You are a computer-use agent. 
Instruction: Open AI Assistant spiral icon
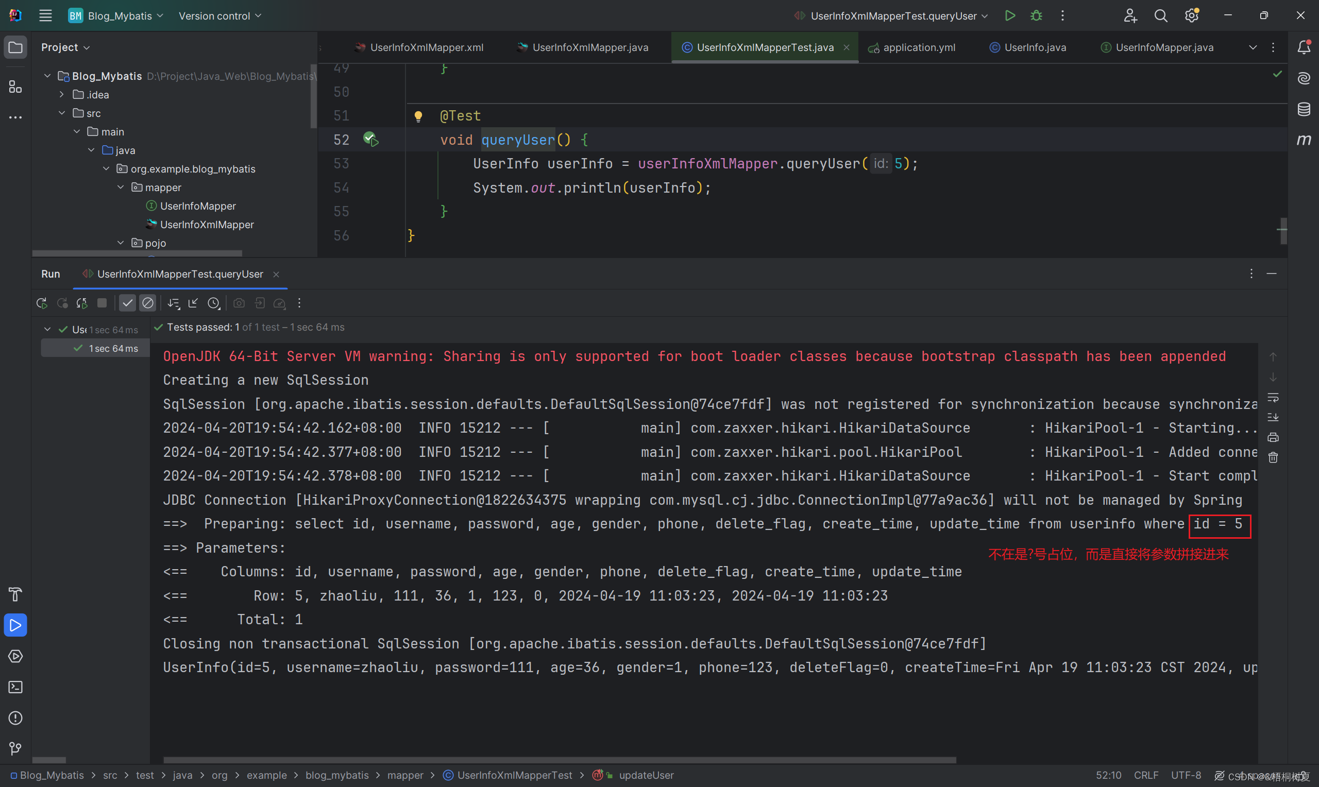(1304, 78)
